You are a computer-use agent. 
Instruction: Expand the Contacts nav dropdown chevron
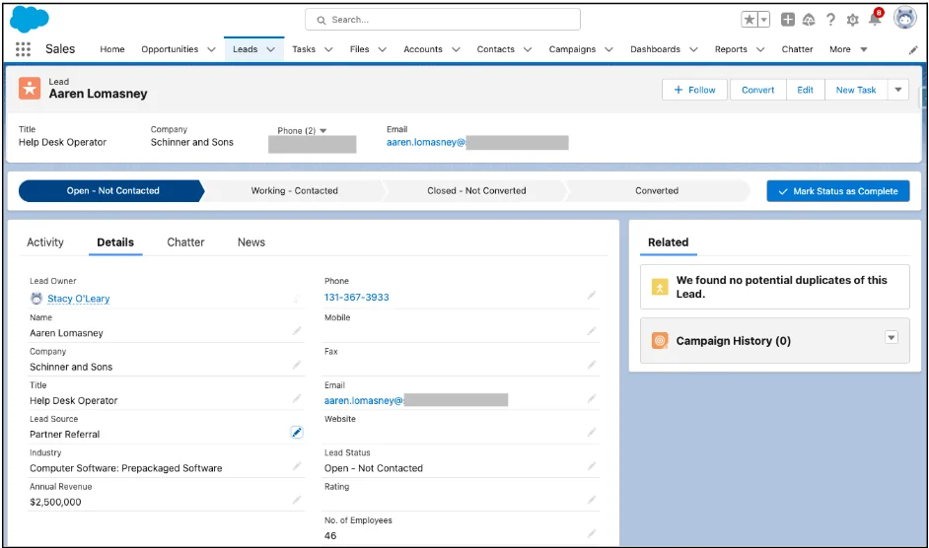(528, 49)
